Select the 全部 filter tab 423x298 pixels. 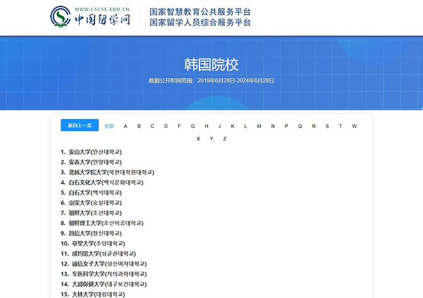pyautogui.click(x=109, y=126)
